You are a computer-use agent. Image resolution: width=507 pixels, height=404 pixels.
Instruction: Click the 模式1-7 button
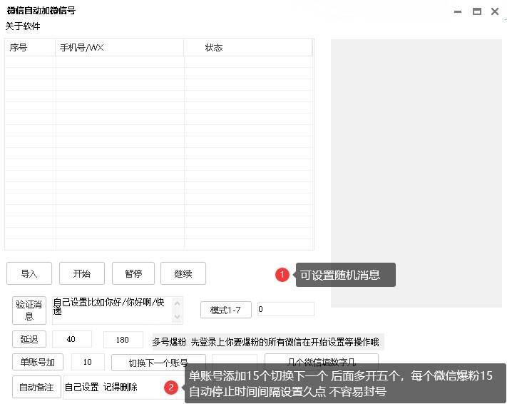225,310
